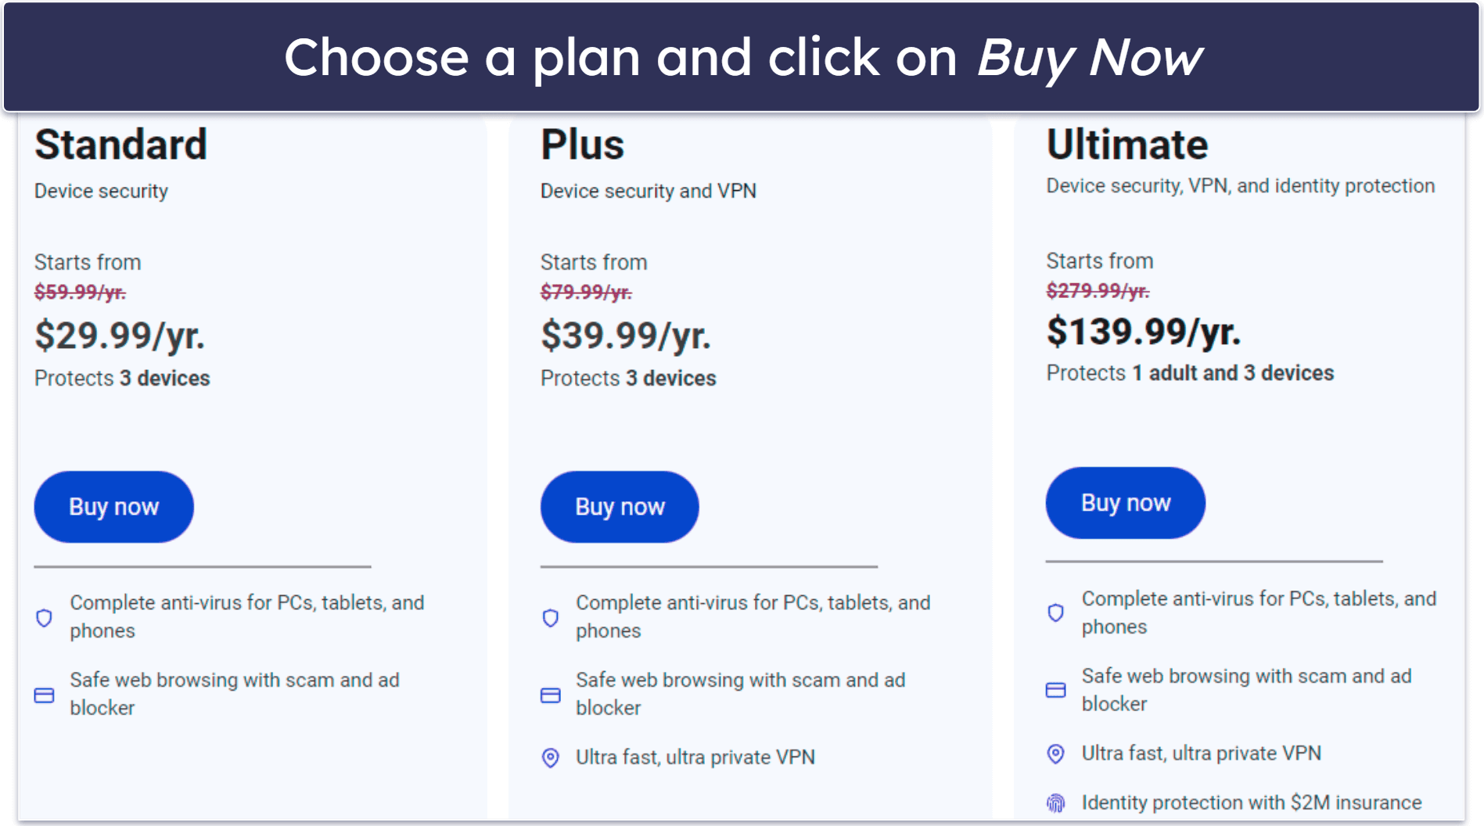Viewport: 1484px width, 826px height.
Task: Click the $39.99/yr. Plus price
Action: 626,336
